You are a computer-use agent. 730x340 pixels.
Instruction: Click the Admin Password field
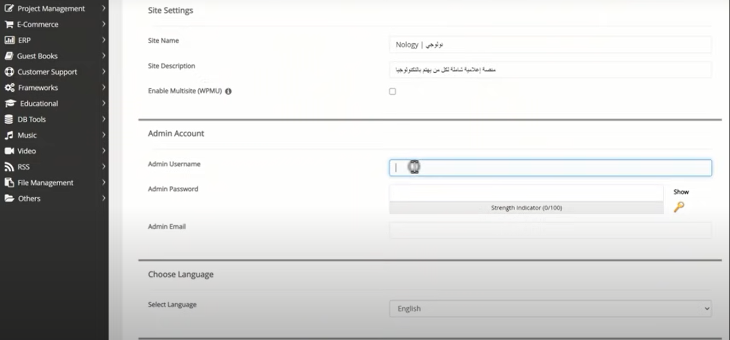pyautogui.click(x=526, y=193)
